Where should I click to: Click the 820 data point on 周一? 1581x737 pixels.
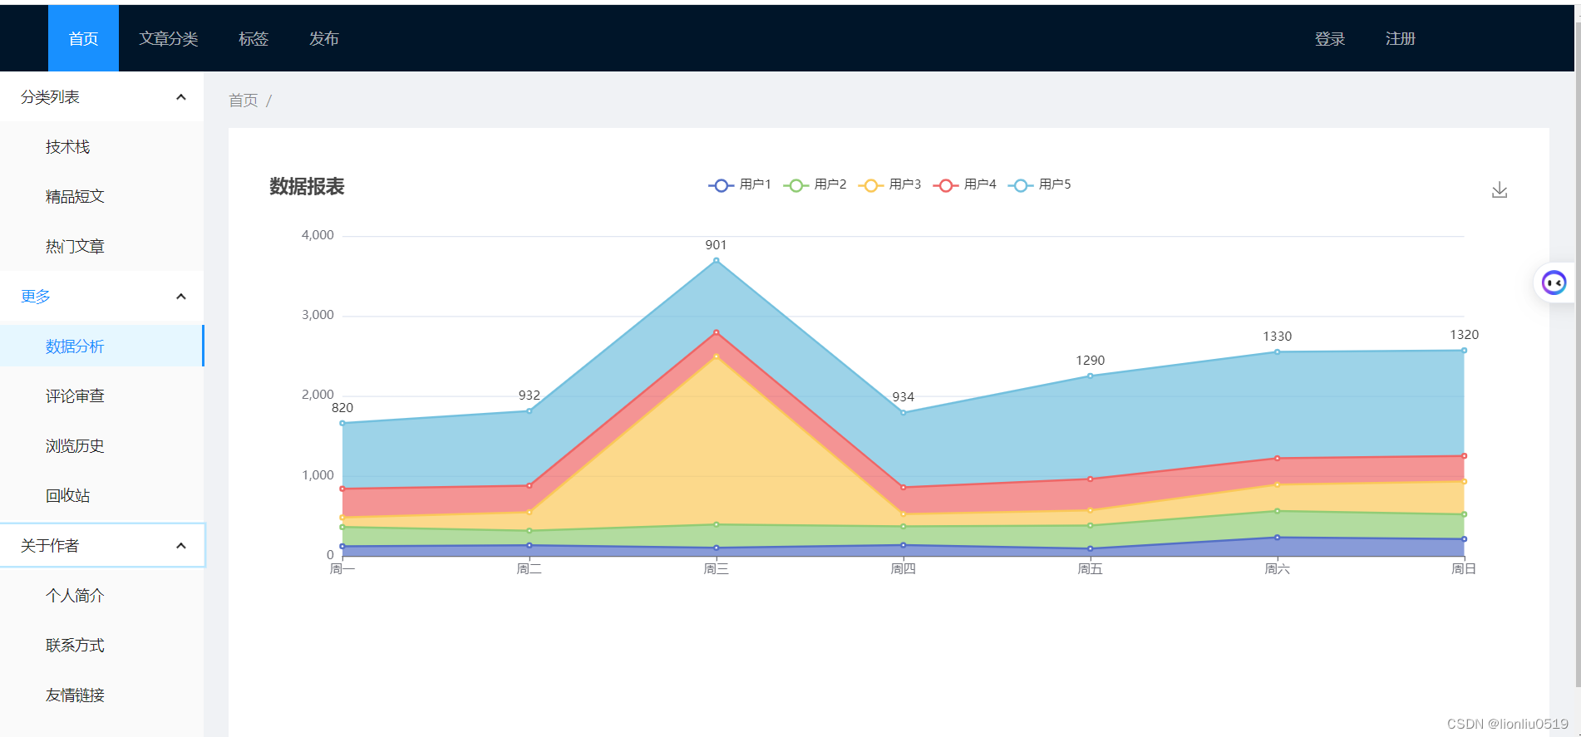tap(342, 424)
